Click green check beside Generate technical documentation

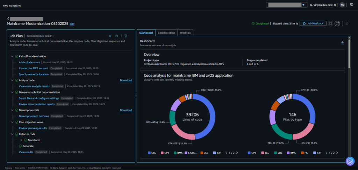click(x=17, y=92)
